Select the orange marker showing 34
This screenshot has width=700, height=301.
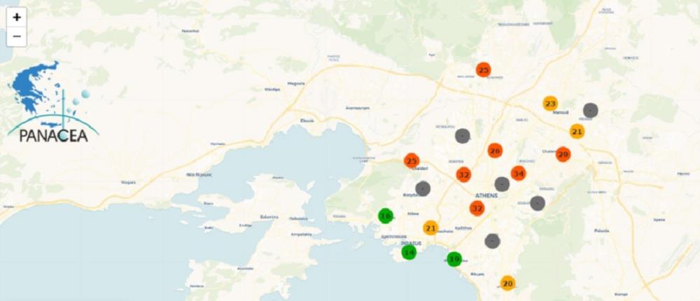tap(518, 173)
